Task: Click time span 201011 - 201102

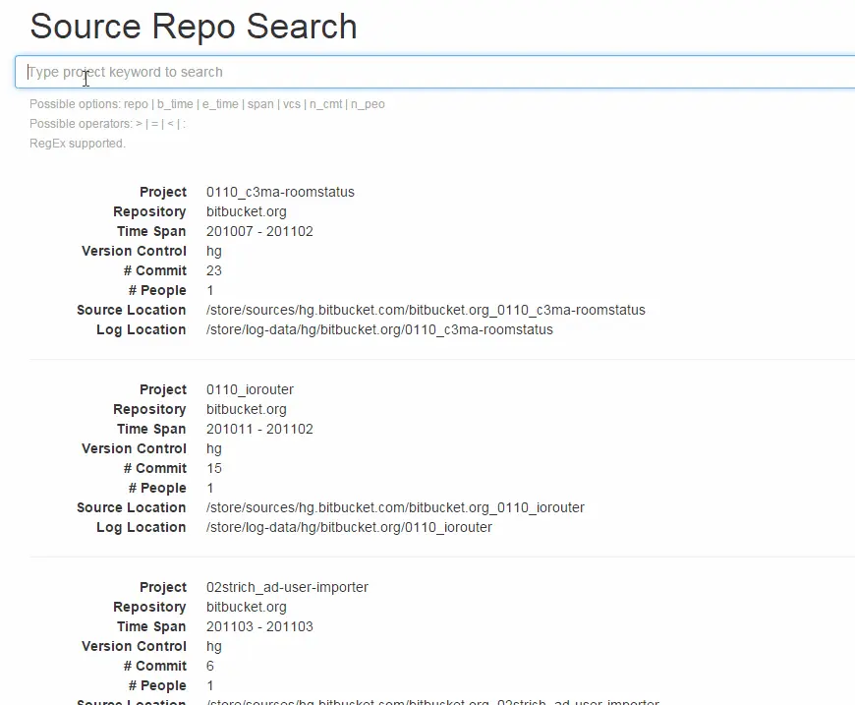Action: [x=259, y=429]
